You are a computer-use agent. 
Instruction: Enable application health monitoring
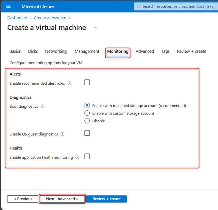tap(87, 156)
